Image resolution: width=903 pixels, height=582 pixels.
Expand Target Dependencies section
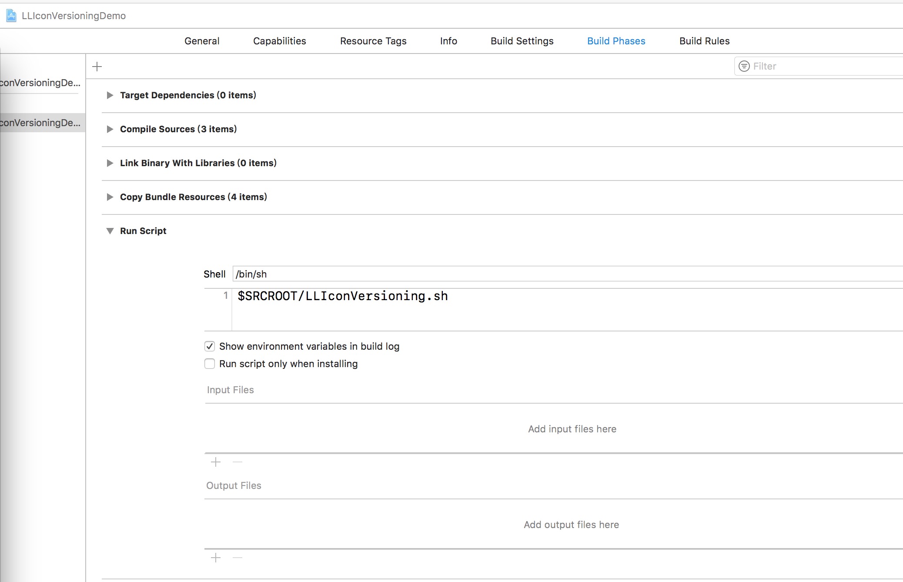point(110,95)
